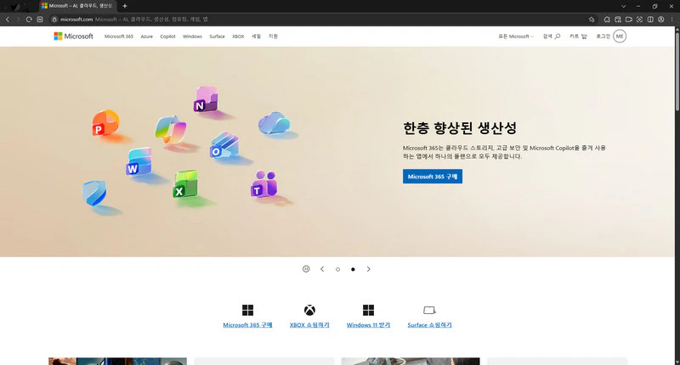Click the PowerPoint app icon in hero banner
This screenshot has width=680, height=365.
click(105, 123)
